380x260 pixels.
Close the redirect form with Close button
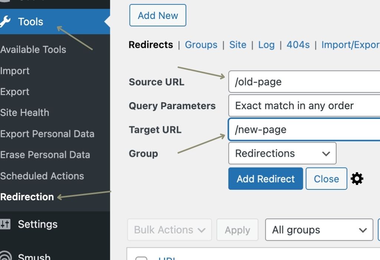(x=326, y=179)
